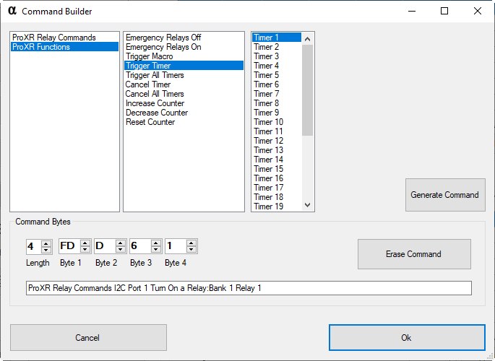Minimize the Command Builder window
Viewport: 495px width, 361px height.
pyautogui.click(x=412, y=11)
